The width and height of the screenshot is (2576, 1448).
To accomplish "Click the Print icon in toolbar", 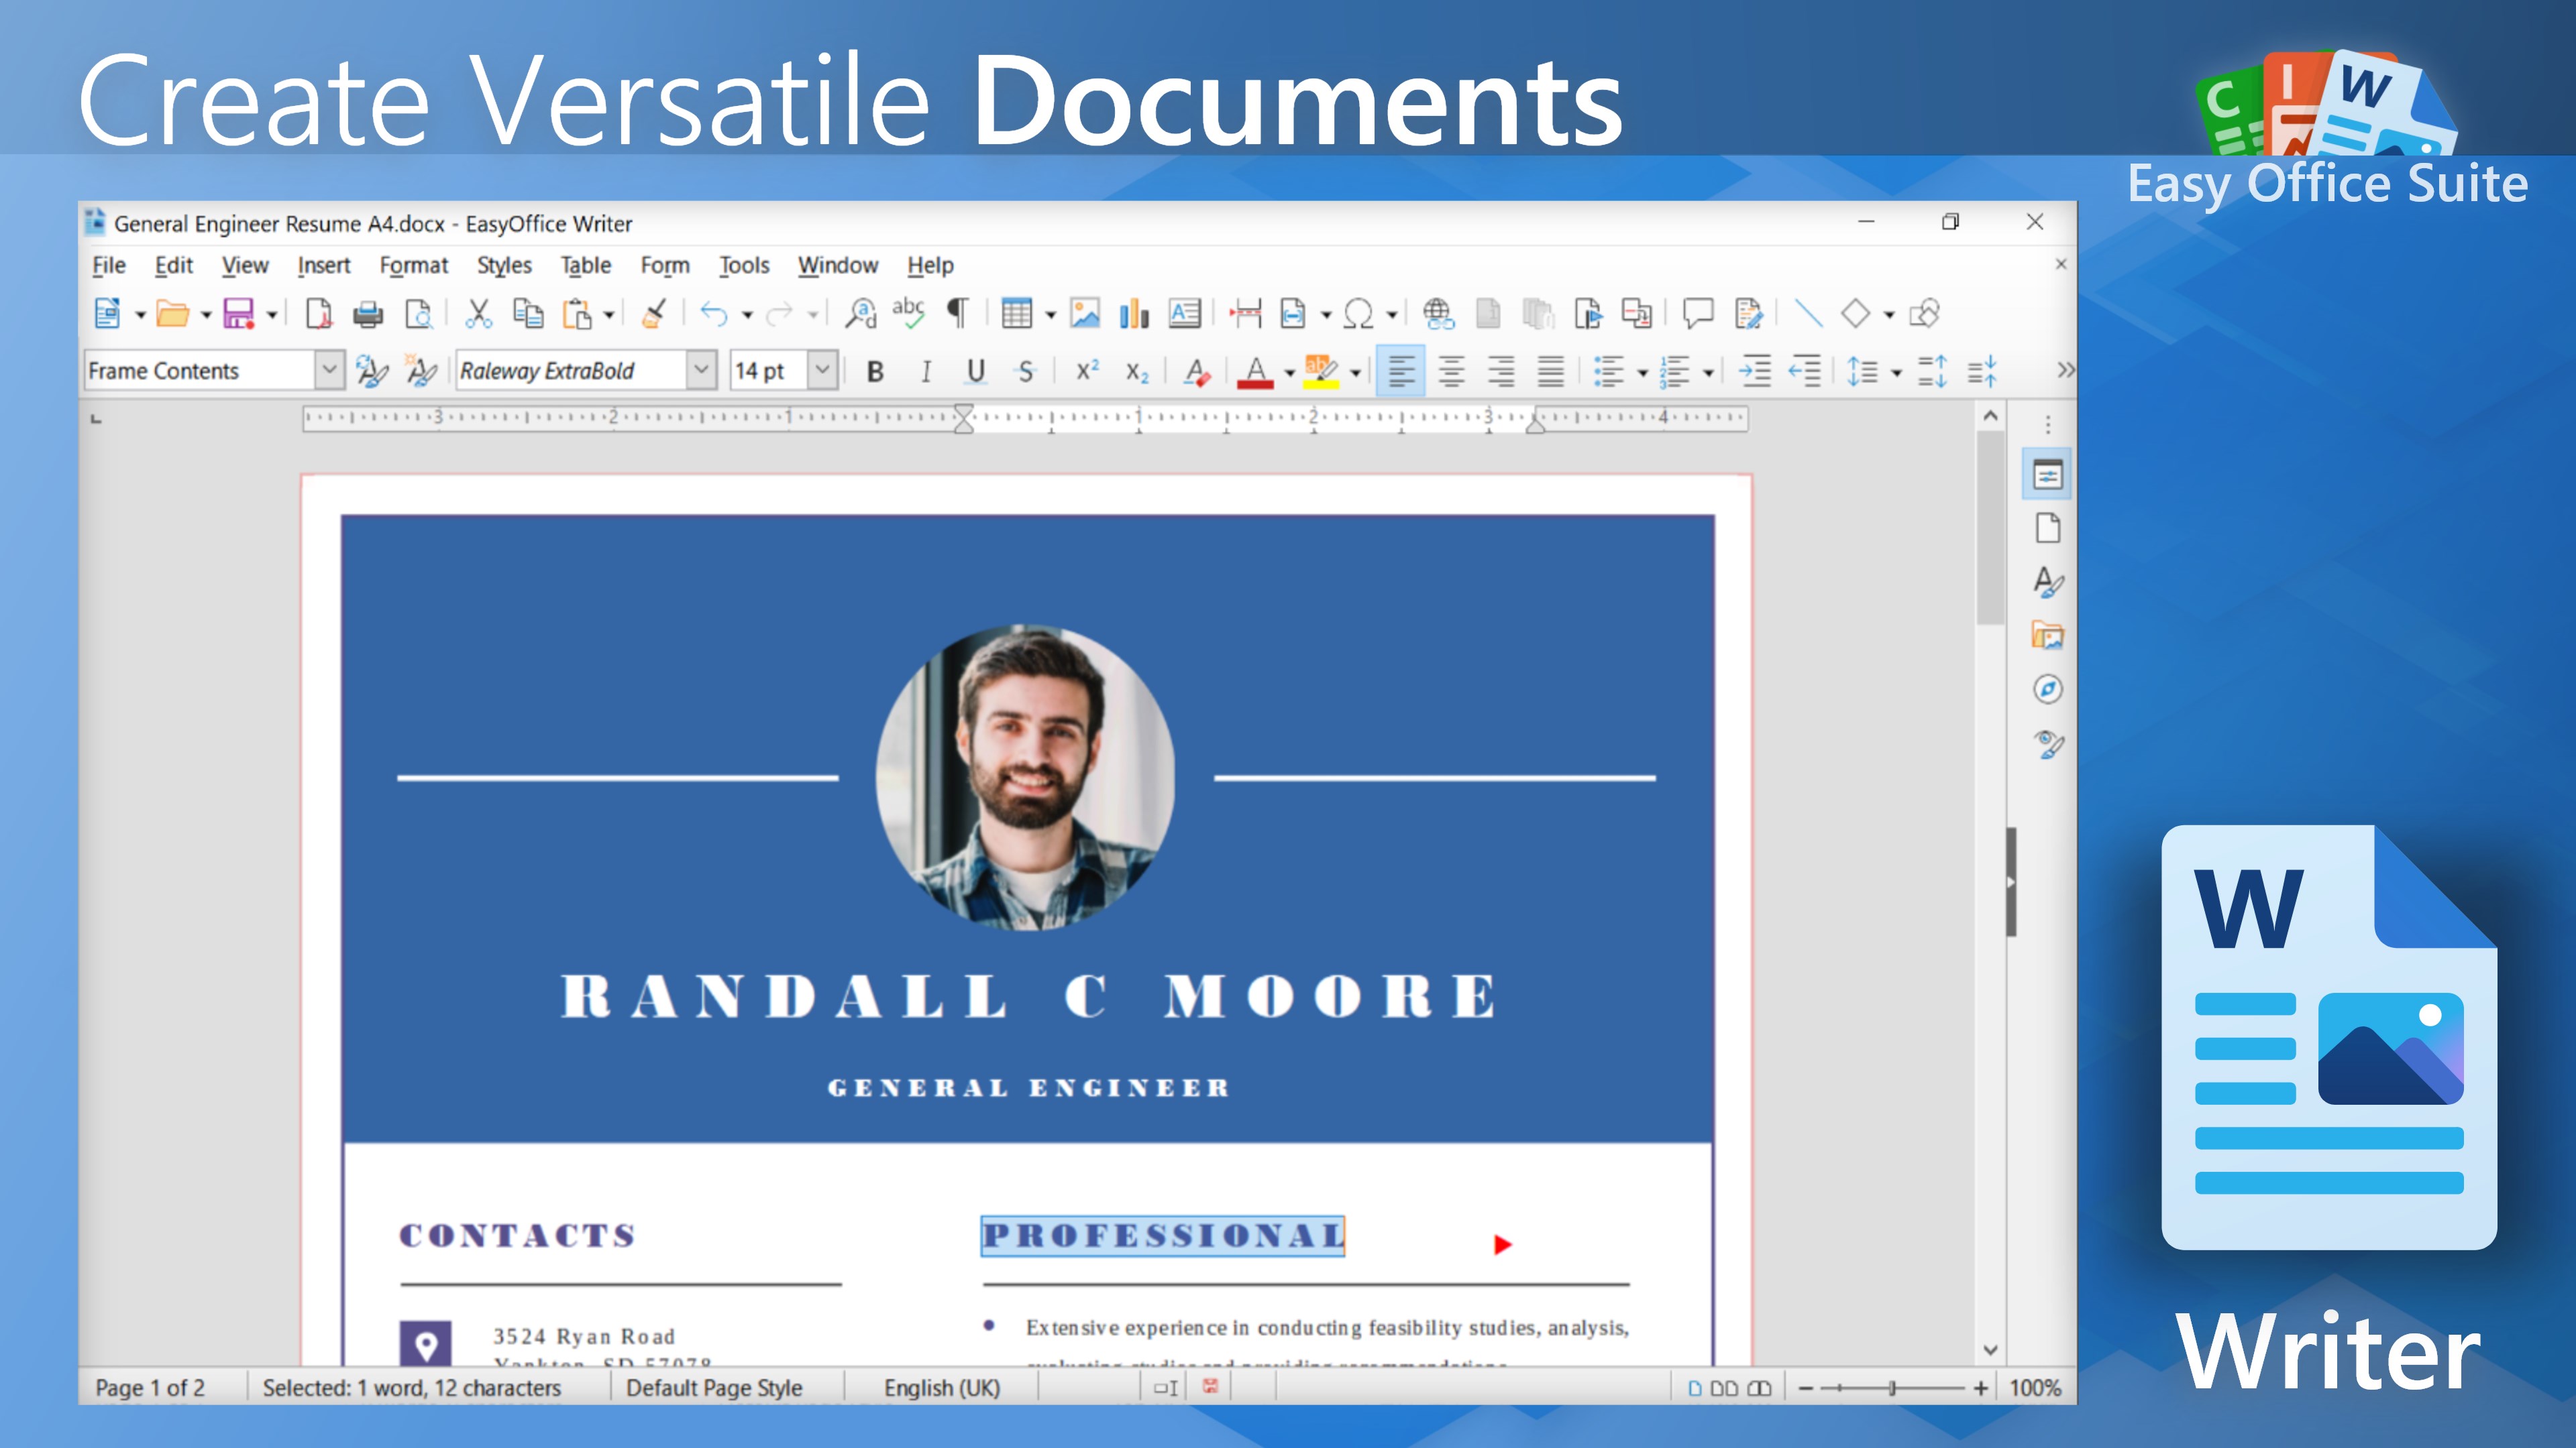I will coord(367,315).
